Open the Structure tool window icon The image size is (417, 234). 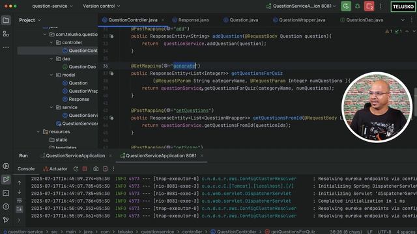tap(6, 34)
